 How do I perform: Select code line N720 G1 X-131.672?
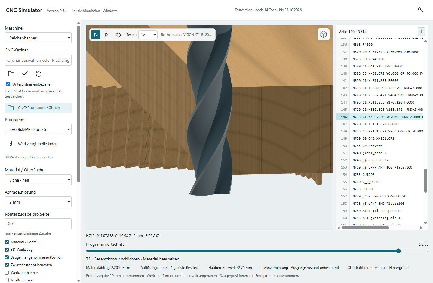[x=380, y=124]
